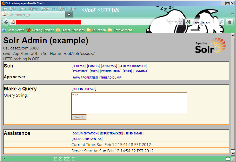
Task: Reload the page using refresh icon
Action: point(180,22)
